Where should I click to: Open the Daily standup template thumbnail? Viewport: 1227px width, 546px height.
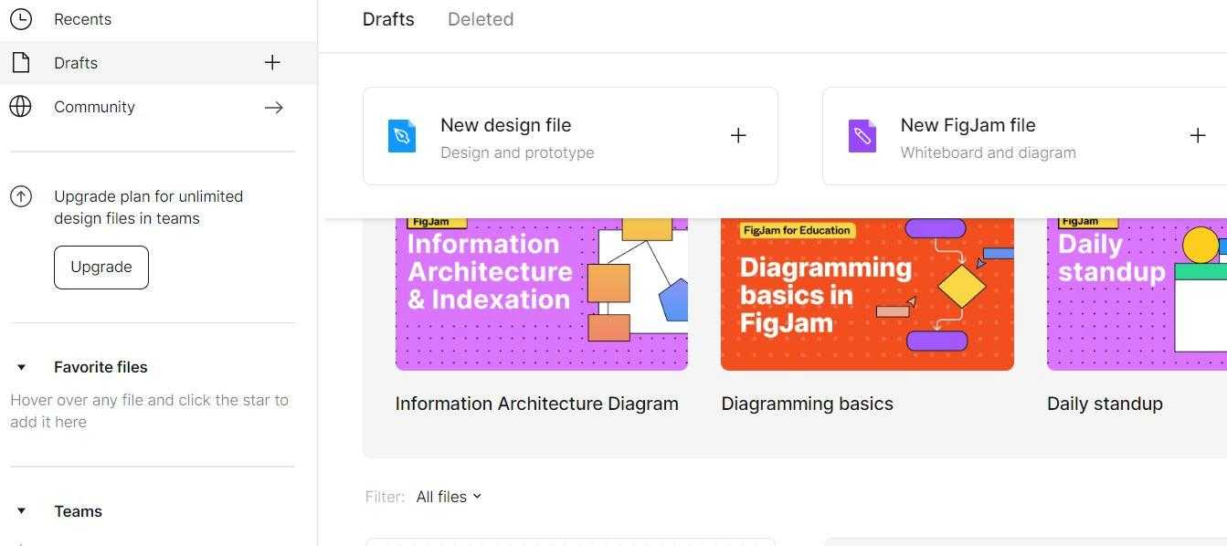[x=1137, y=292]
